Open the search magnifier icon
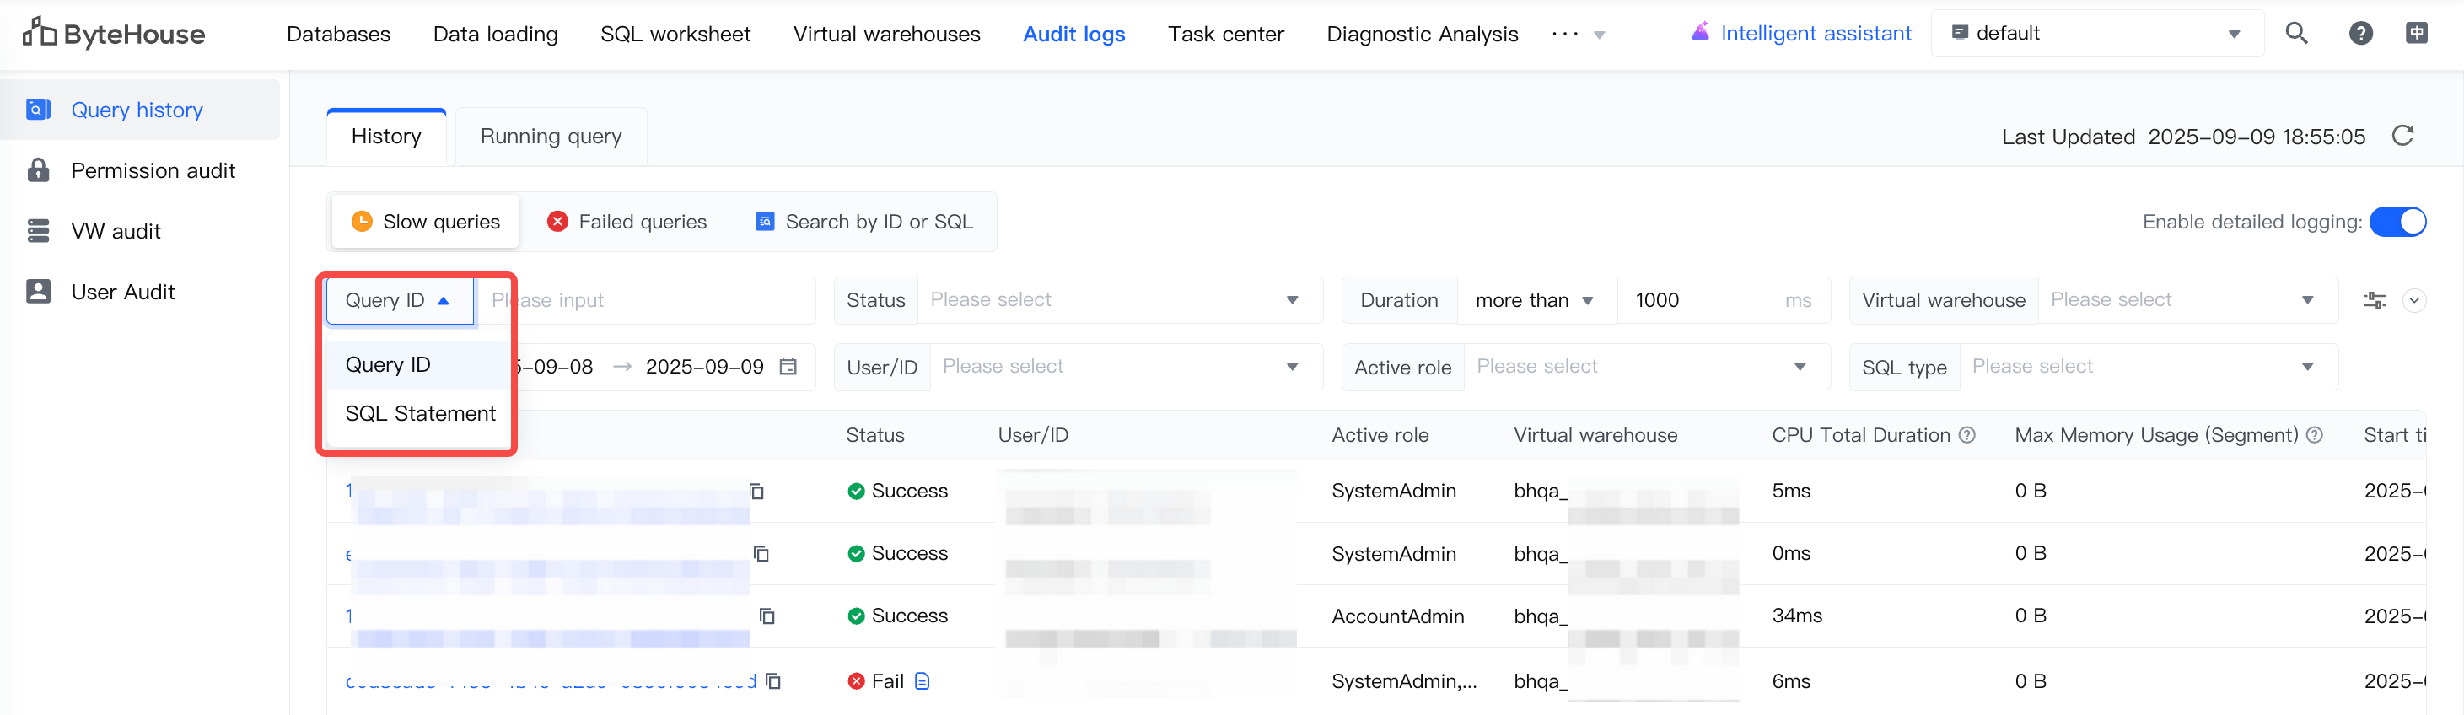The height and width of the screenshot is (715, 2464). (x=2296, y=34)
